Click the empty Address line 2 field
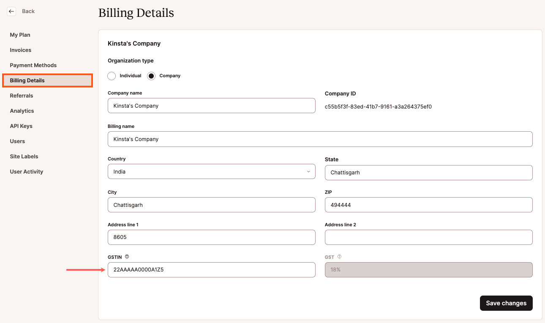The width and height of the screenshot is (545, 323). pos(428,237)
